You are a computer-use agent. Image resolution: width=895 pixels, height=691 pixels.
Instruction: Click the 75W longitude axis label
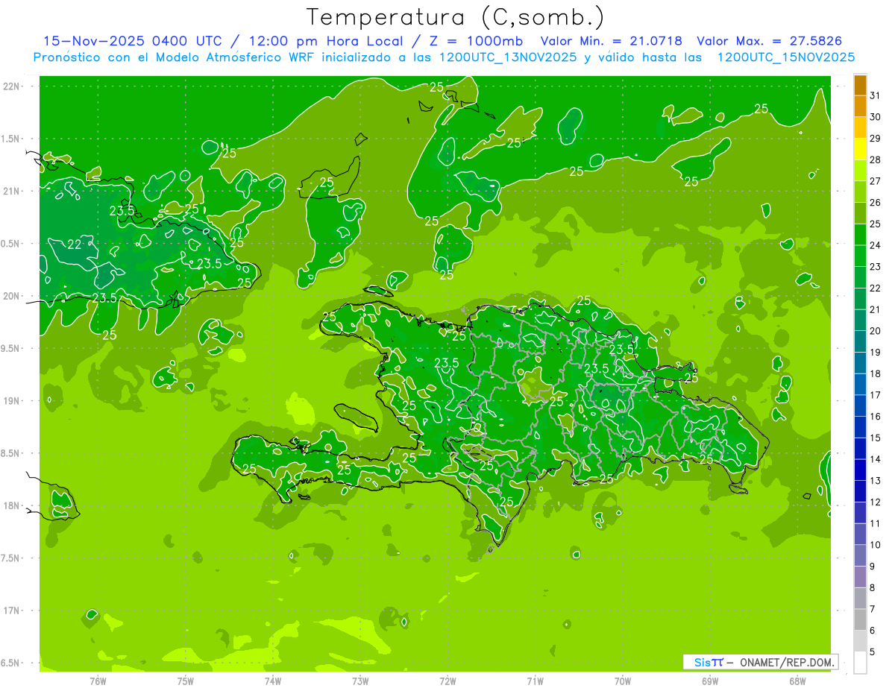click(x=186, y=681)
